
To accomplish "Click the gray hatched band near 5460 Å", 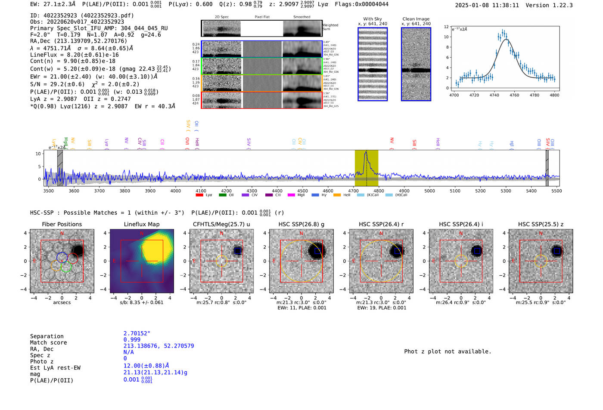I will pos(547,168).
